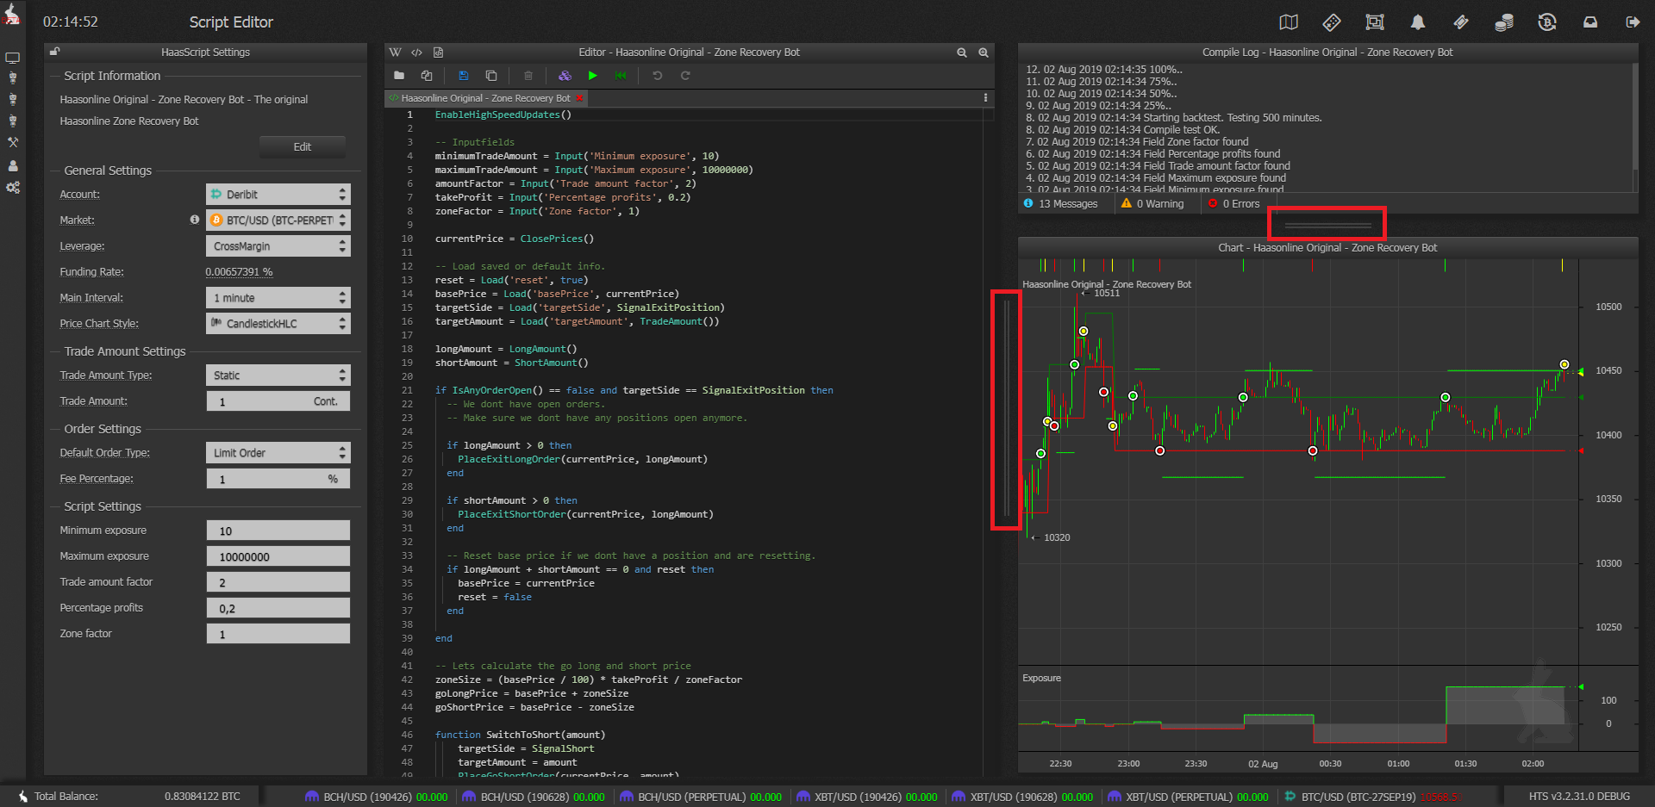Open the overlapping windows layout icon
Screen dimensions: 1655x807
point(1375,22)
